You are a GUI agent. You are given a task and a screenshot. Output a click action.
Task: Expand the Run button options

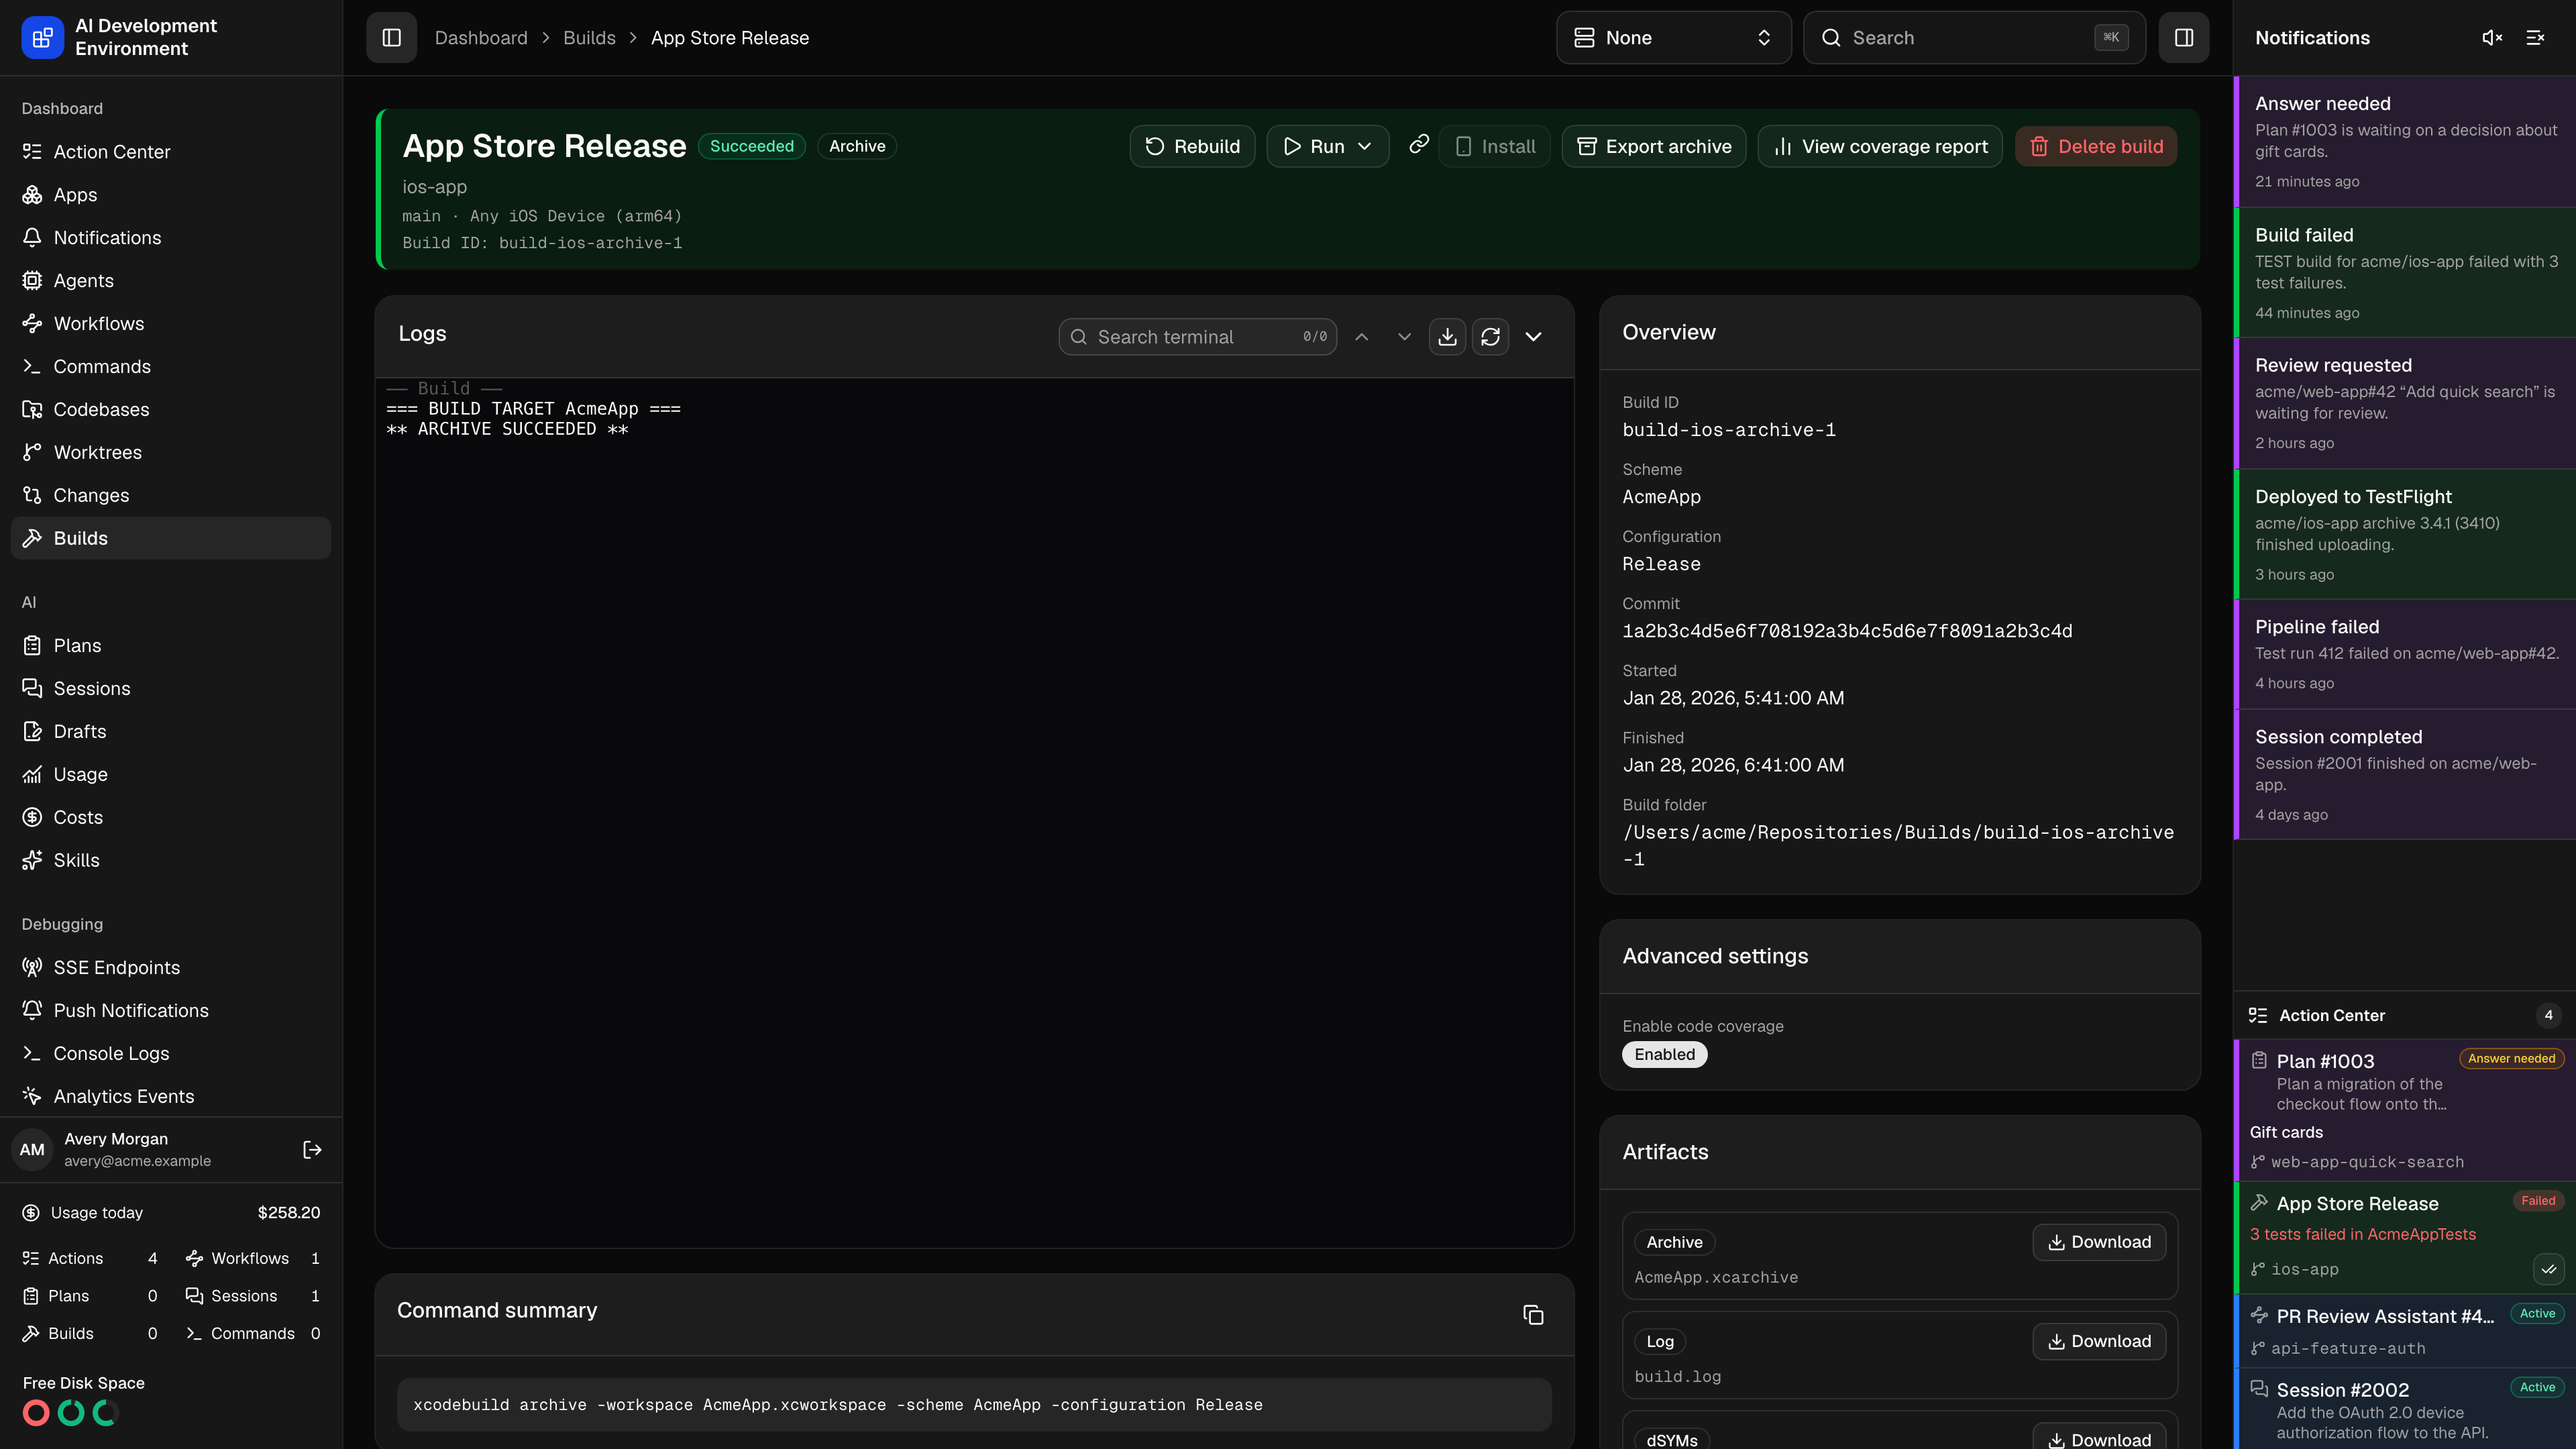[x=1364, y=146]
